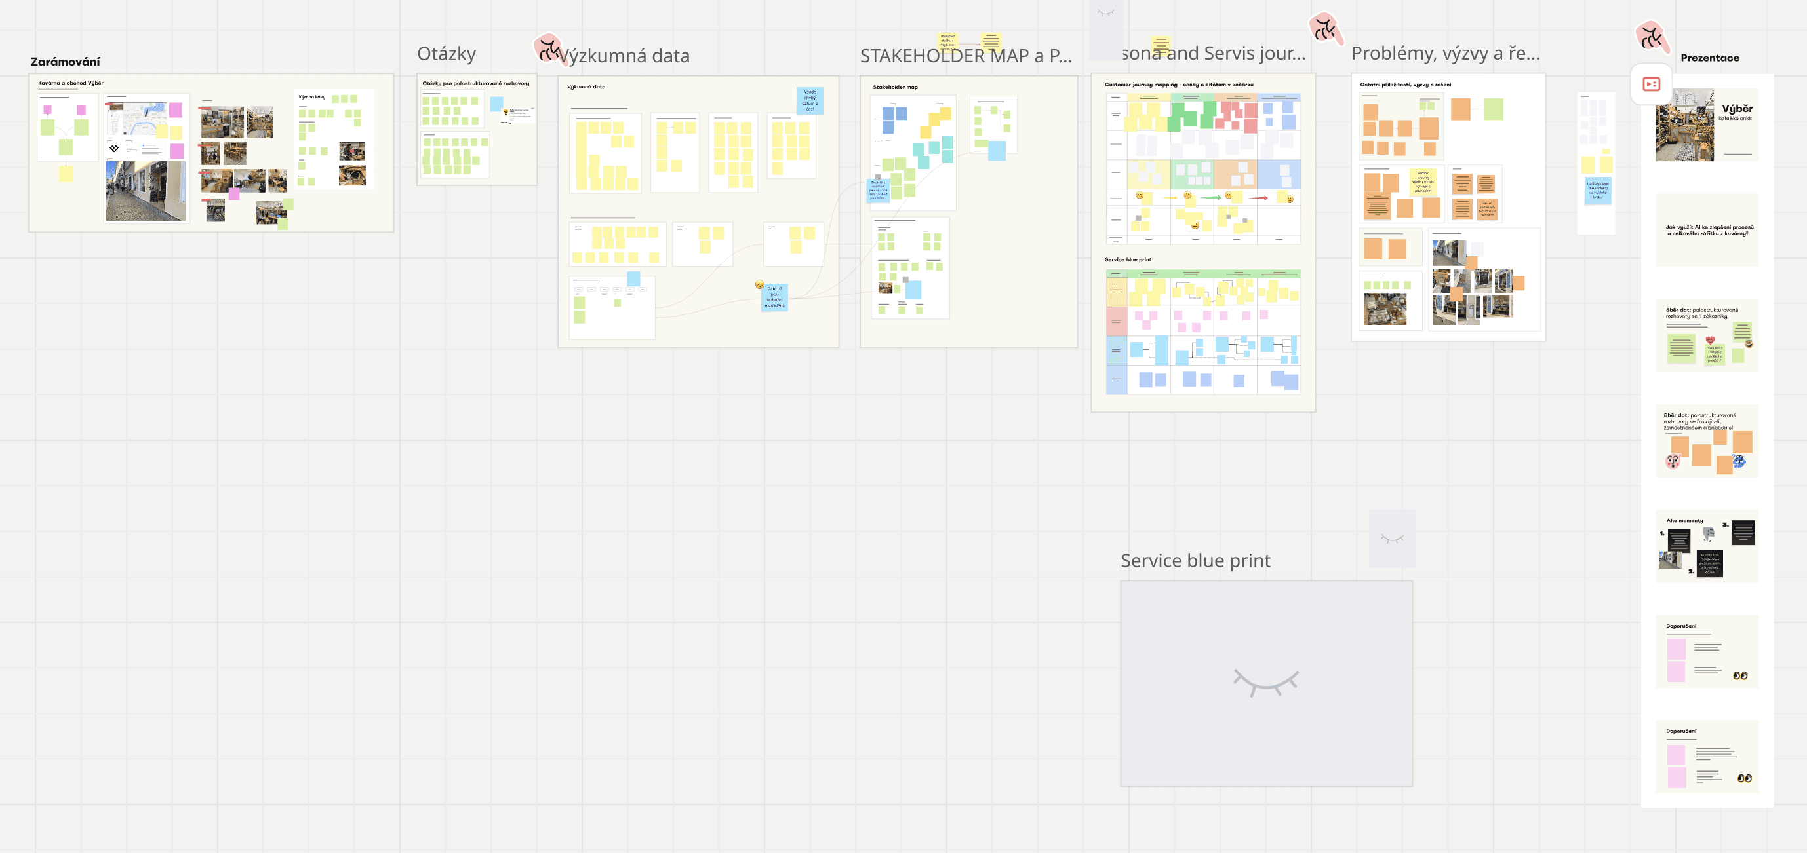Click the Zarámování frame heading

(65, 62)
